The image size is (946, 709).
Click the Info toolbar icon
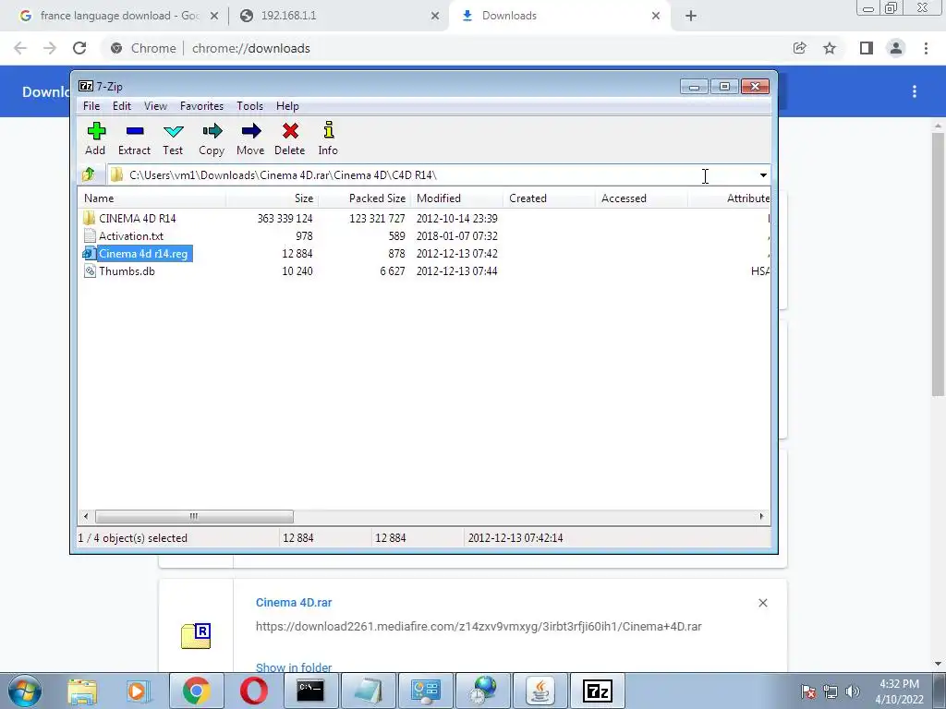328,138
